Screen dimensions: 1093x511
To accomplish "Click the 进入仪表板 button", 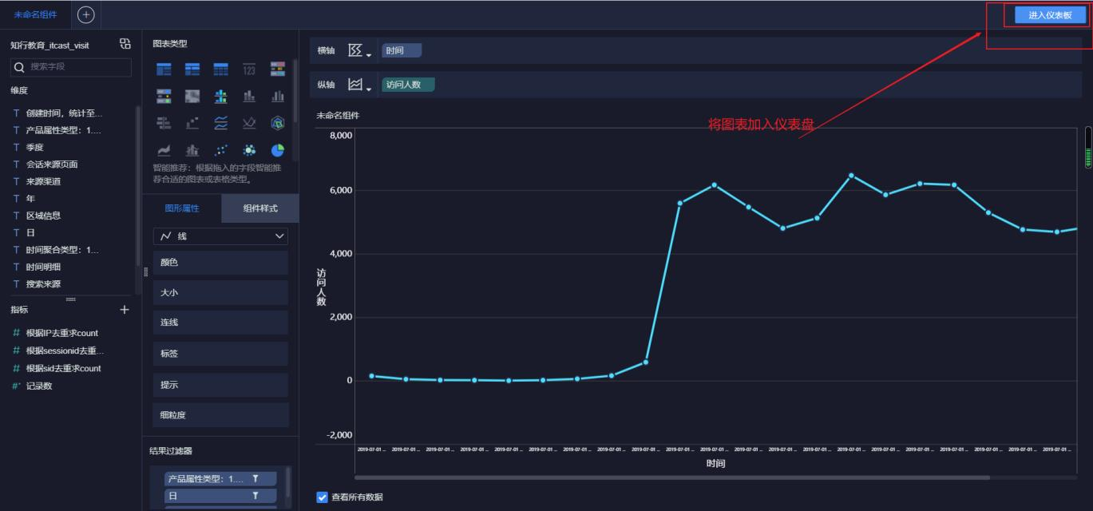I will point(1050,15).
